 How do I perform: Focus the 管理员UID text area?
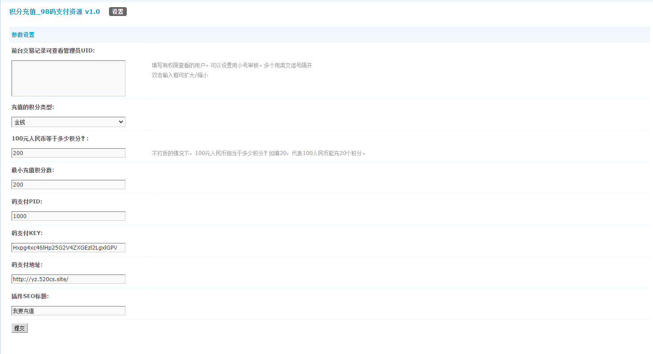pyautogui.click(x=68, y=78)
